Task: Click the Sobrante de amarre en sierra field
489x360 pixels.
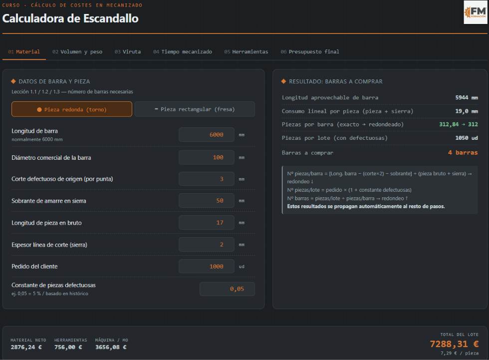Action: [207, 201]
